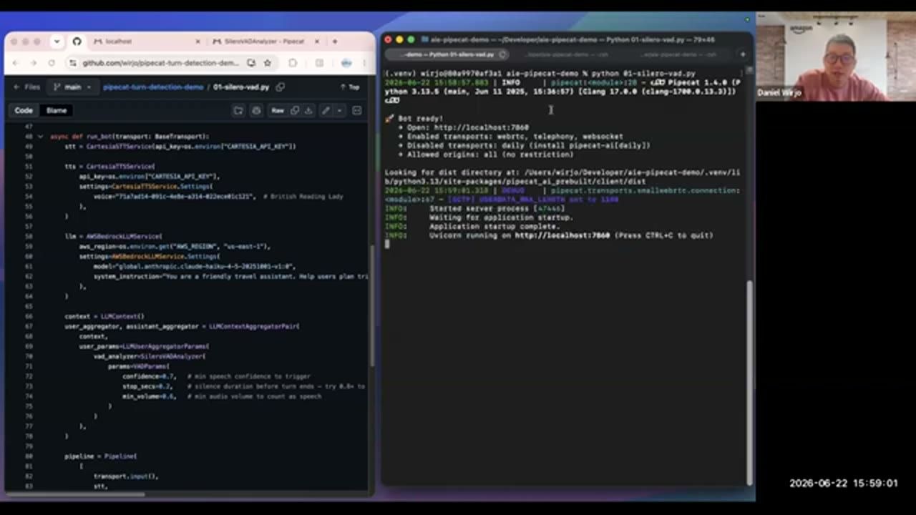The image size is (916, 515).
Task: Reload the GitHub page
Action: [52, 63]
